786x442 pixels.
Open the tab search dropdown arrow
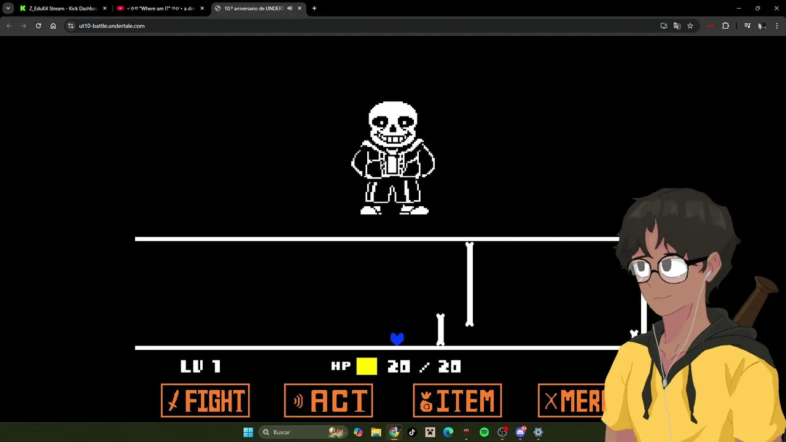8,9
